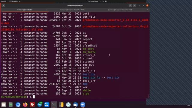Screen dimensions: 192x108
Task: Click the file name stderr_h
Action: 89,55
